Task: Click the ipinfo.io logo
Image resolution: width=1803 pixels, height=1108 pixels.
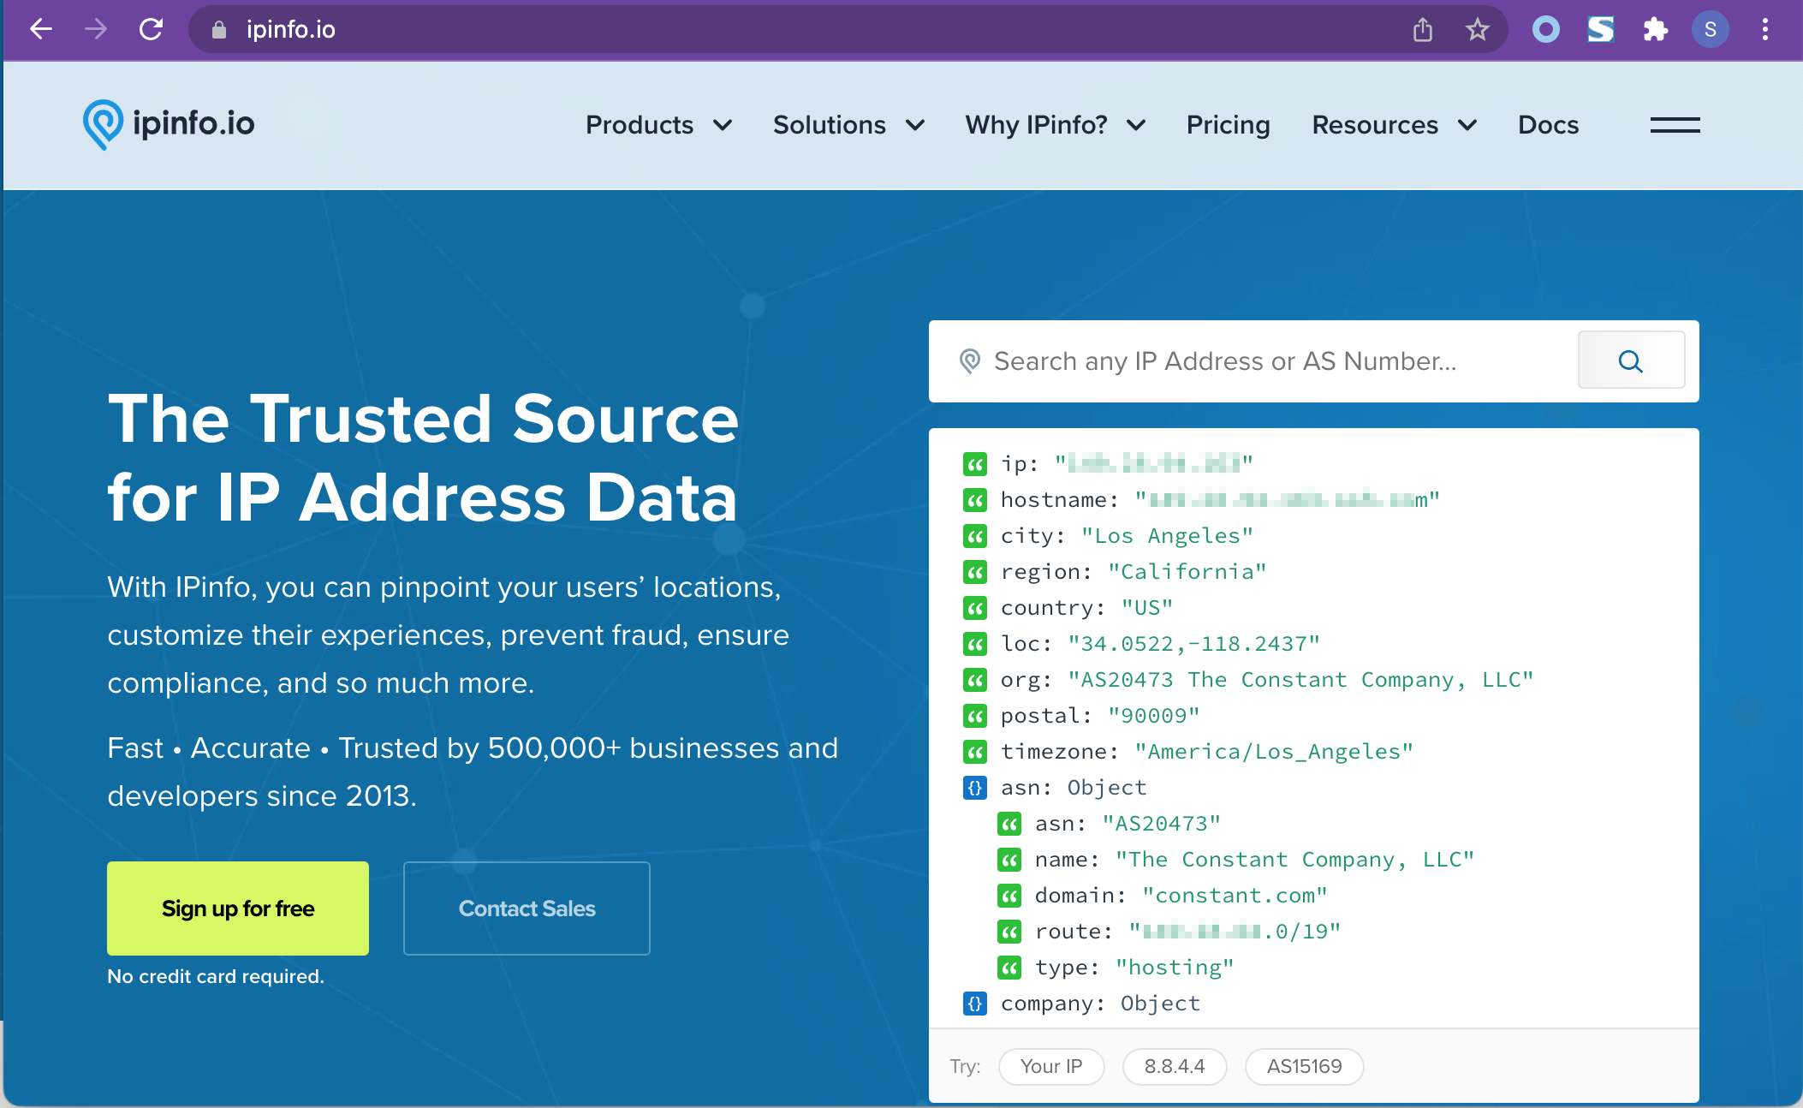Action: [169, 124]
